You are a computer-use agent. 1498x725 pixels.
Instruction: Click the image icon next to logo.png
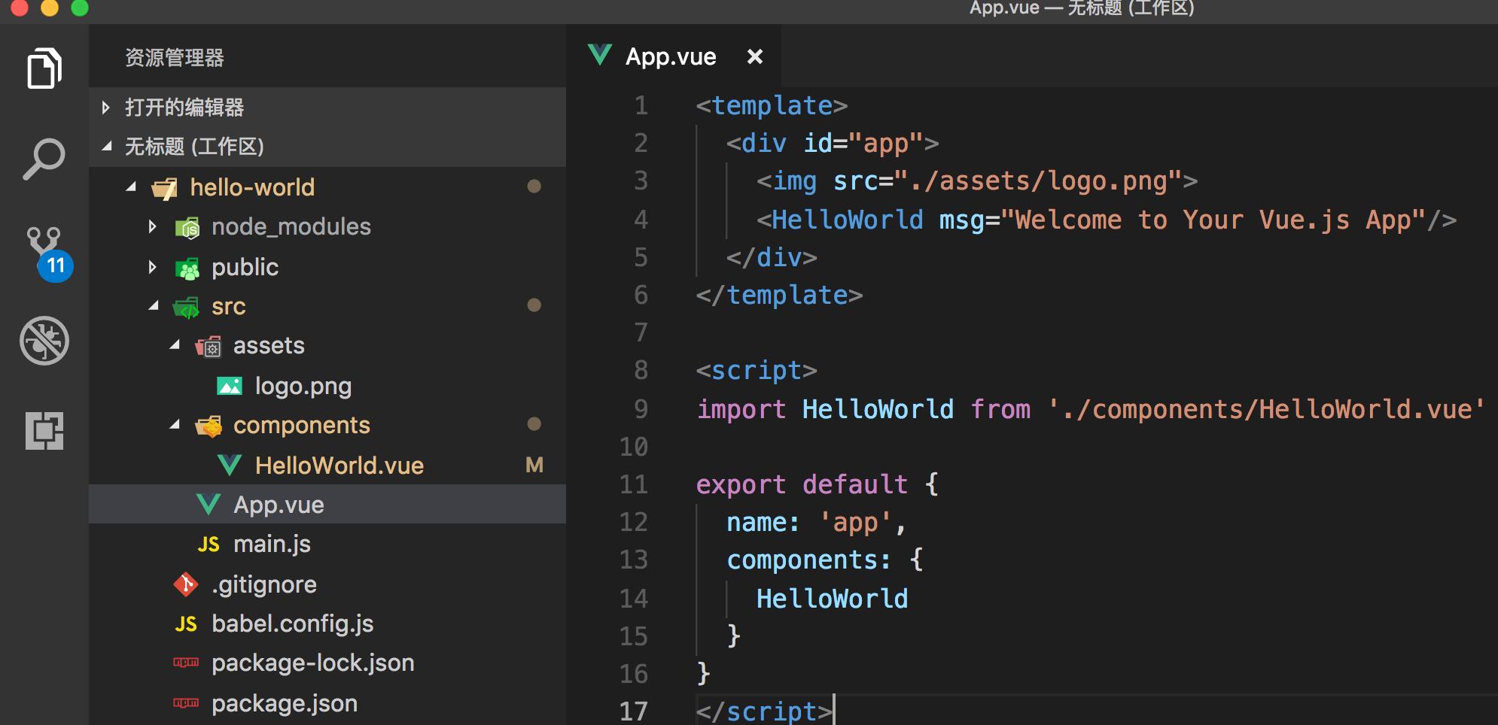click(230, 387)
